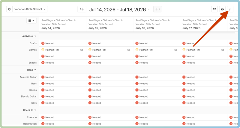Click the Snacks row label
The width and height of the screenshot is (240, 128).
(x=33, y=63)
